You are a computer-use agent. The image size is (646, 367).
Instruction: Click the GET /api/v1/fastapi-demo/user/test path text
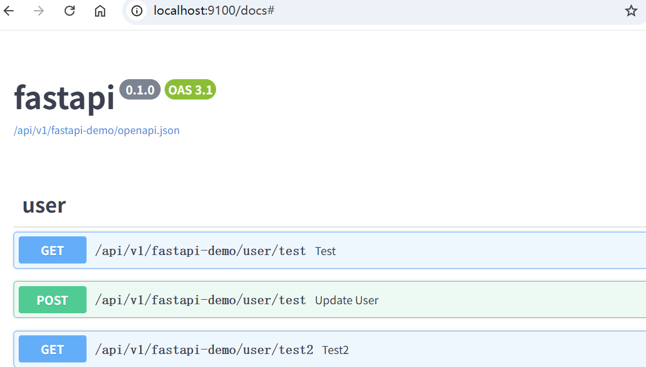[x=200, y=251]
